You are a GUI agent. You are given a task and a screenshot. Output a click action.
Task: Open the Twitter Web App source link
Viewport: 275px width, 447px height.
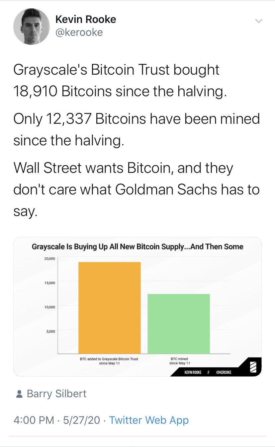[149, 420]
